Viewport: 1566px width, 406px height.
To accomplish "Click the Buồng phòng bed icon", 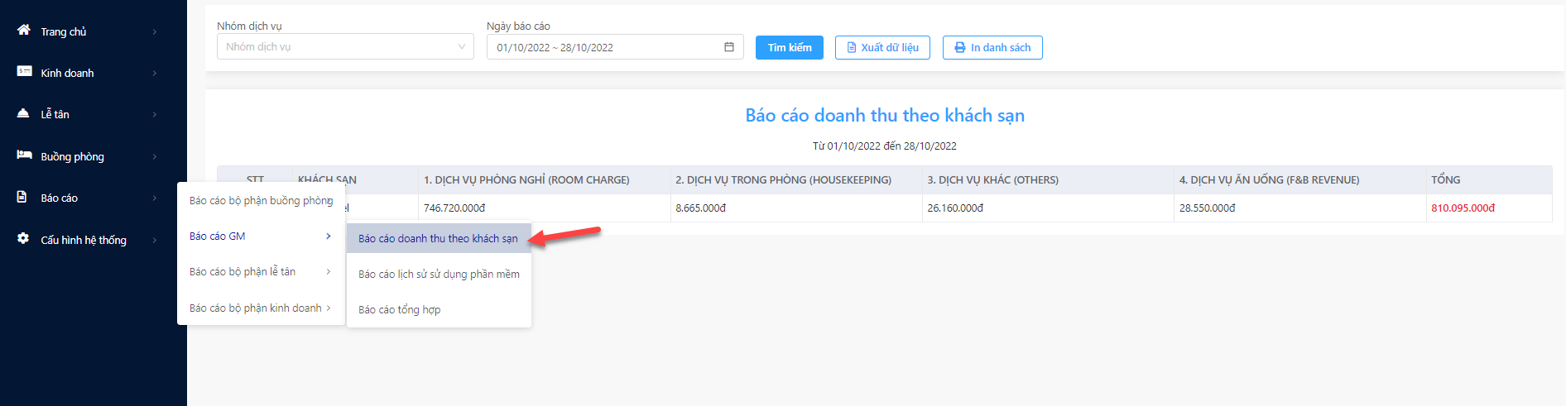I will [x=24, y=155].
